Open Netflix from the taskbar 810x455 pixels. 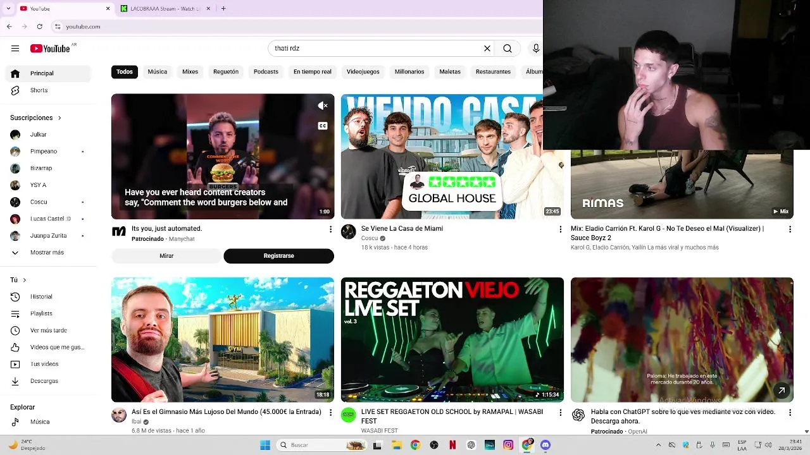click(x=452, y=445)
